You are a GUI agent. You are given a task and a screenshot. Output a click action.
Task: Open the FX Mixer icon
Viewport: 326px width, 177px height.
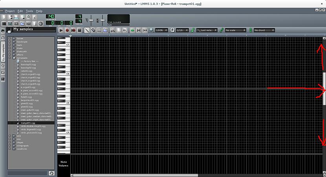click(x=29, y=23)
